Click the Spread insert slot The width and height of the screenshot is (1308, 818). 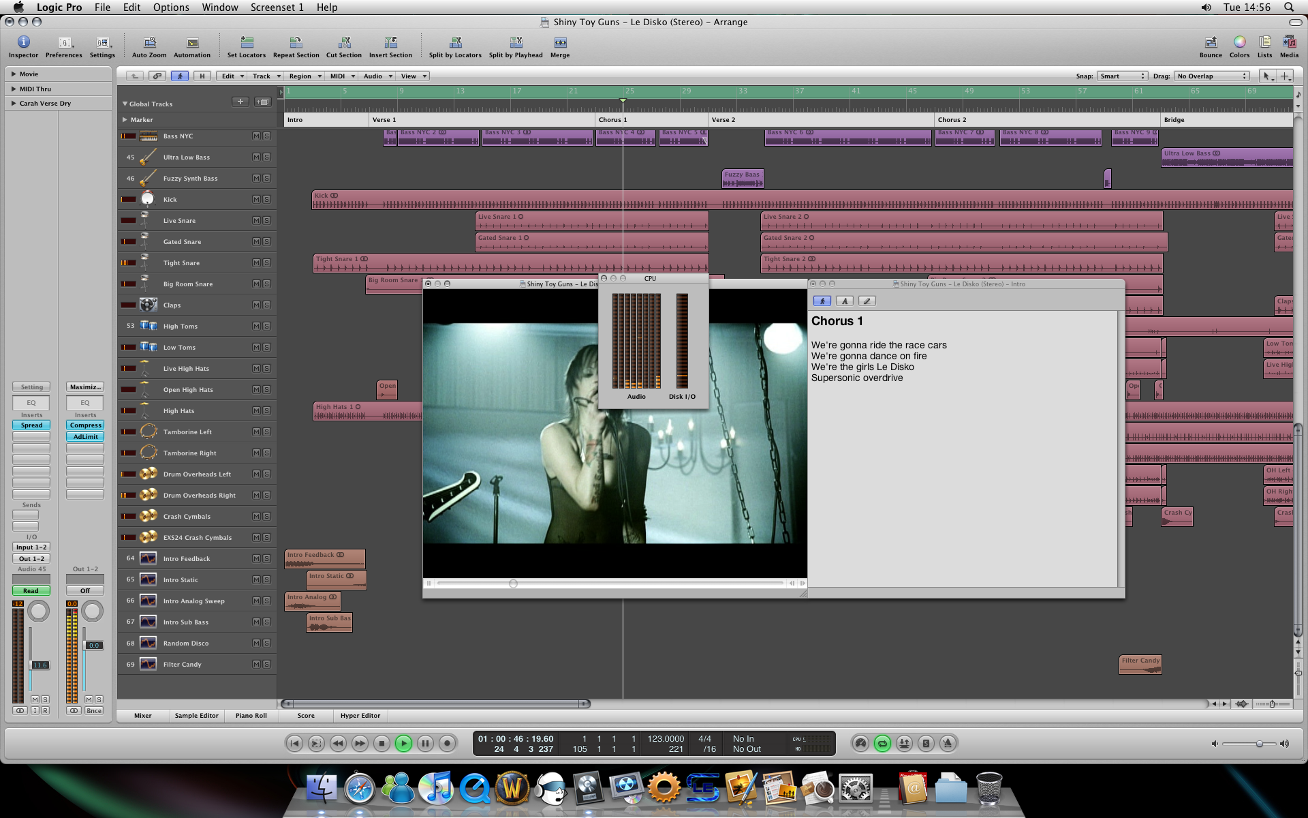31,425
